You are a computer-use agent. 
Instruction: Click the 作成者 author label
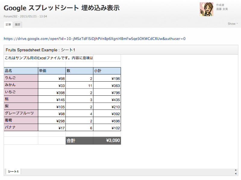pyautogui.click(x=220, y=5)
